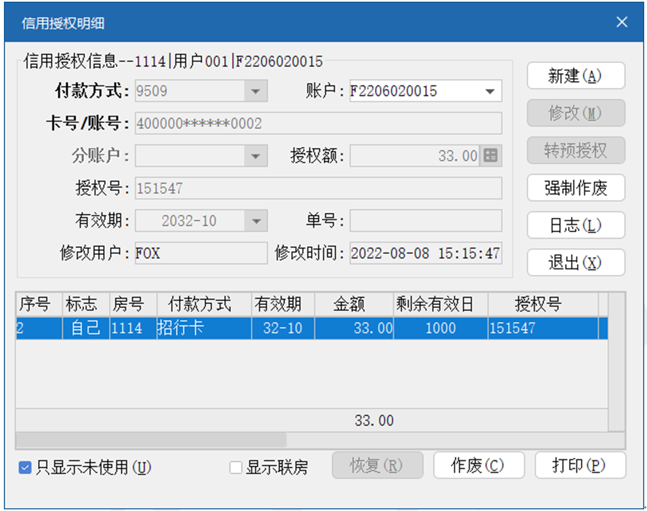Sort by the 有效期 column header
The height and width of the screenshot is (511, 647).
(283, 304)
